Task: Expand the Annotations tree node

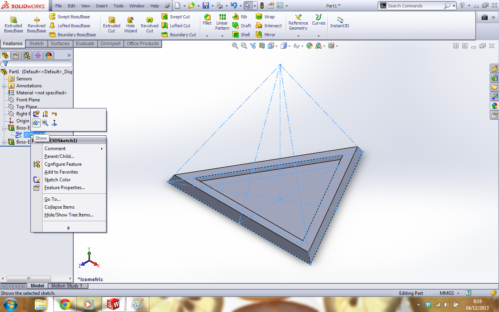Action: pos(4,86)
